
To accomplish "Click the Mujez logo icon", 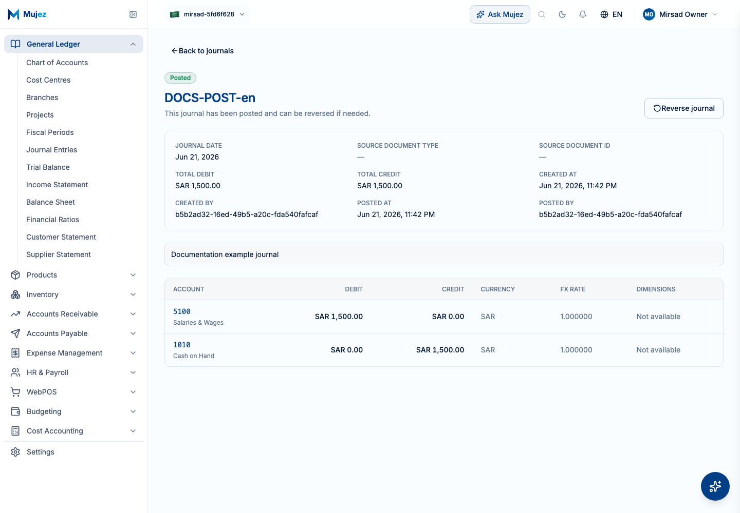I will coord(14,14).
